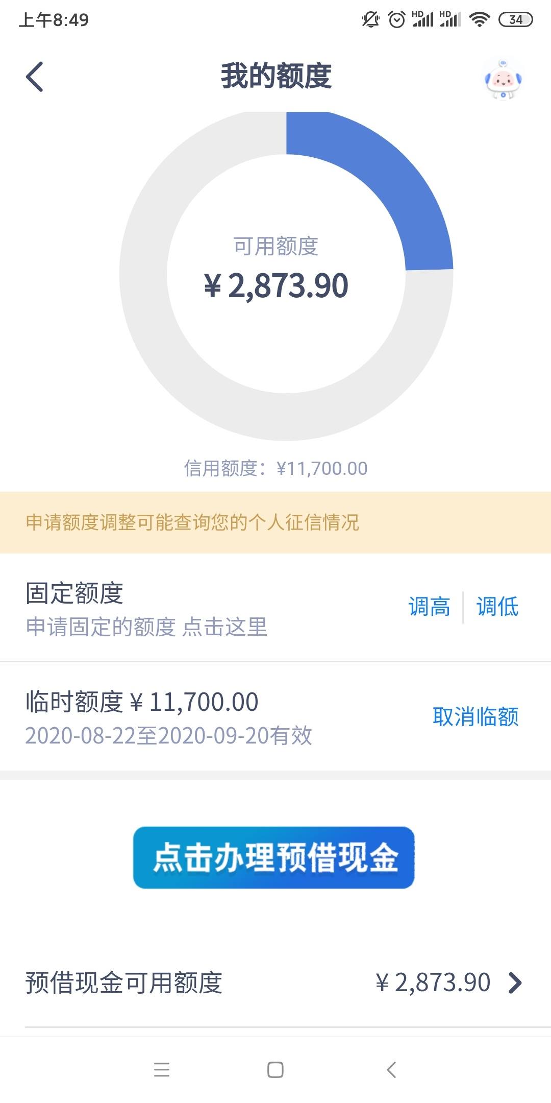Go back using the top-left arrow
The width and height of the screenshot is (551, 1103).
pos(35,77)
